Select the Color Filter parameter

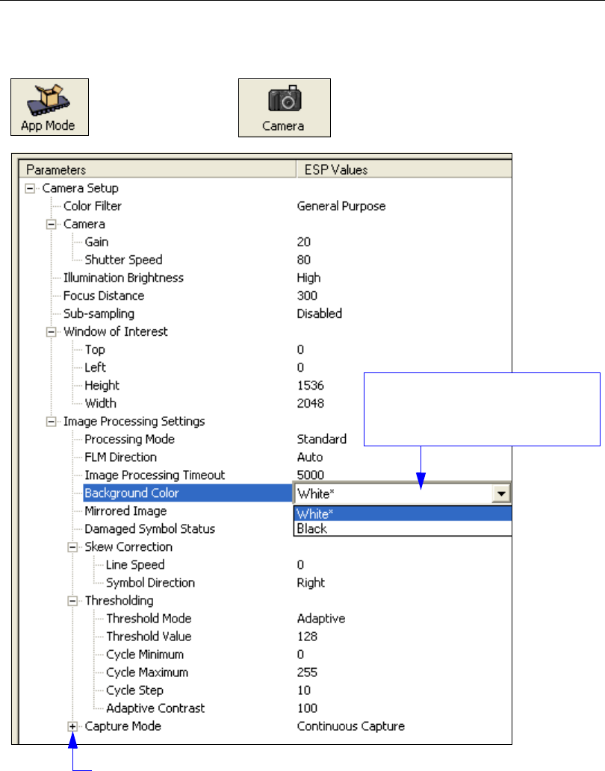[93, 206]
